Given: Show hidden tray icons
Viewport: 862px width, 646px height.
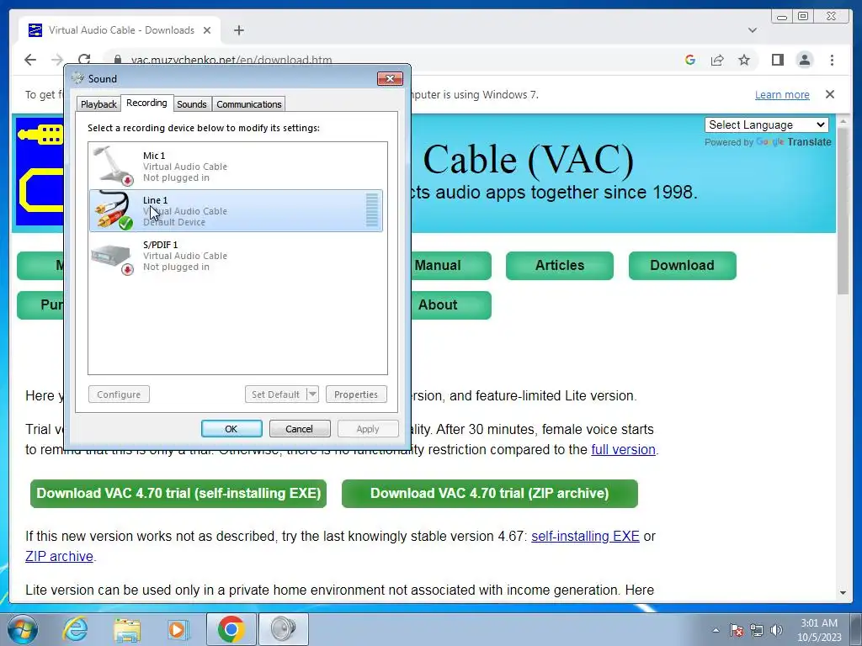Looking at the screenshot, I should pyautogui.click(x=716, y=630).
